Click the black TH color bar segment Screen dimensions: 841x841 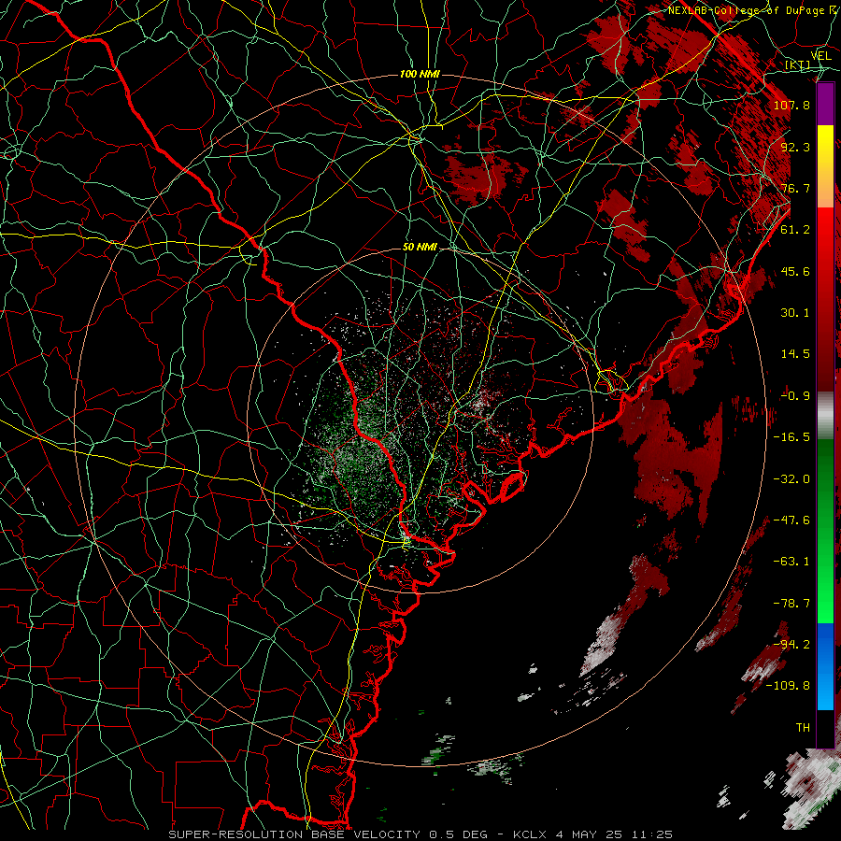pos(825,728)
